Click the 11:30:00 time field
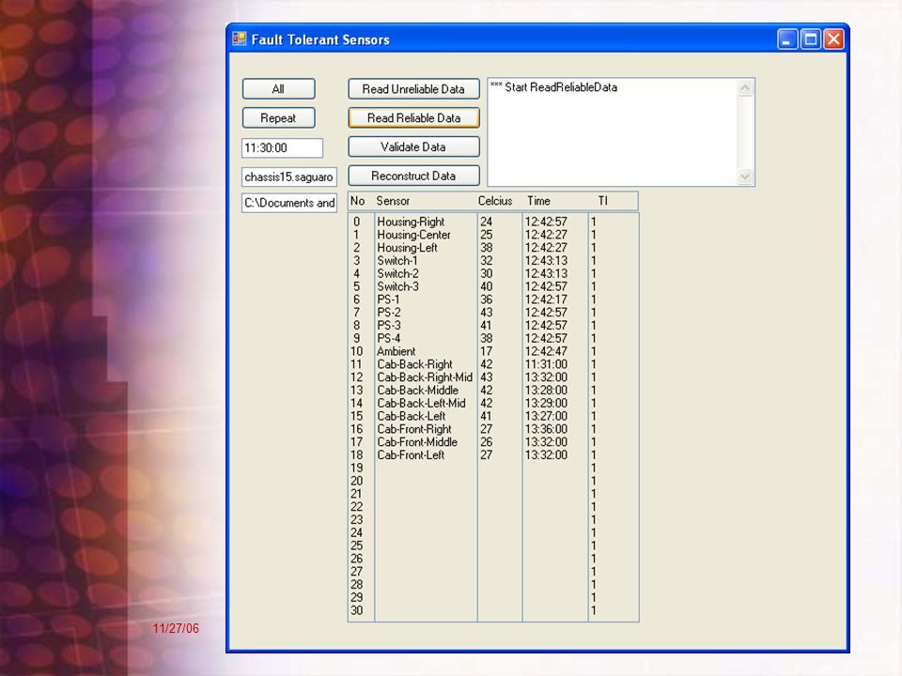This screenshot has width=902, height=676. coord(282,147)
